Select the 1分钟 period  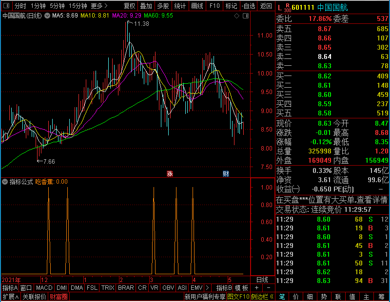point(38,6)
